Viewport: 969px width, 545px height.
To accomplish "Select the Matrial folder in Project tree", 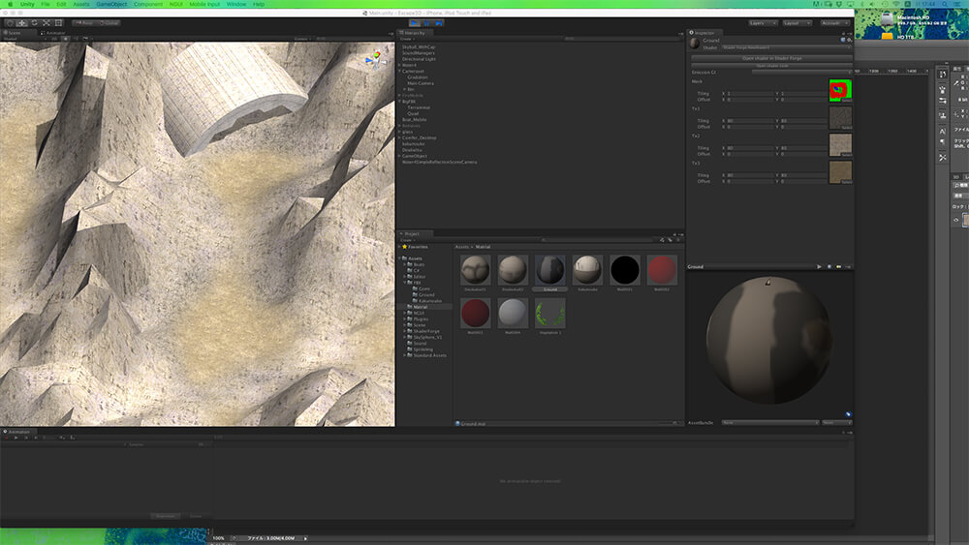I will 420,307.
